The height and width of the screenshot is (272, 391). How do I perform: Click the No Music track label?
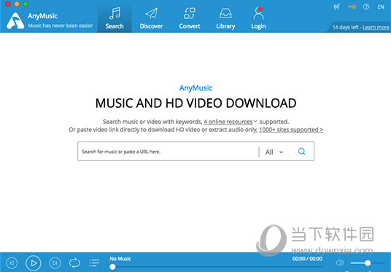pyautogui.click(x=120, y=259)
